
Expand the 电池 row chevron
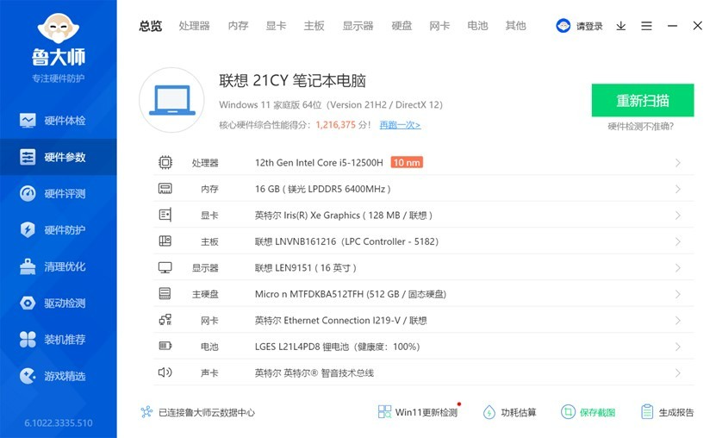pos(677,347)
